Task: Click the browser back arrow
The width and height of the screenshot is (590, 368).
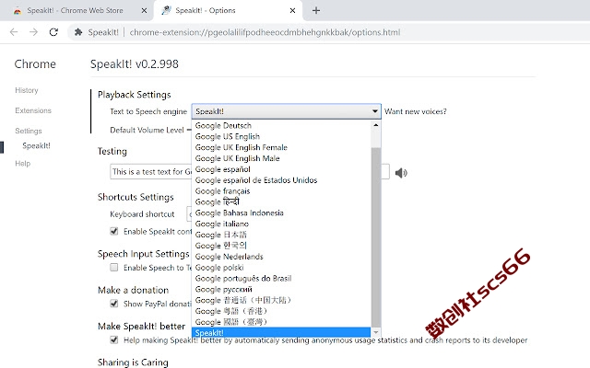Action: tap(14, 32)
